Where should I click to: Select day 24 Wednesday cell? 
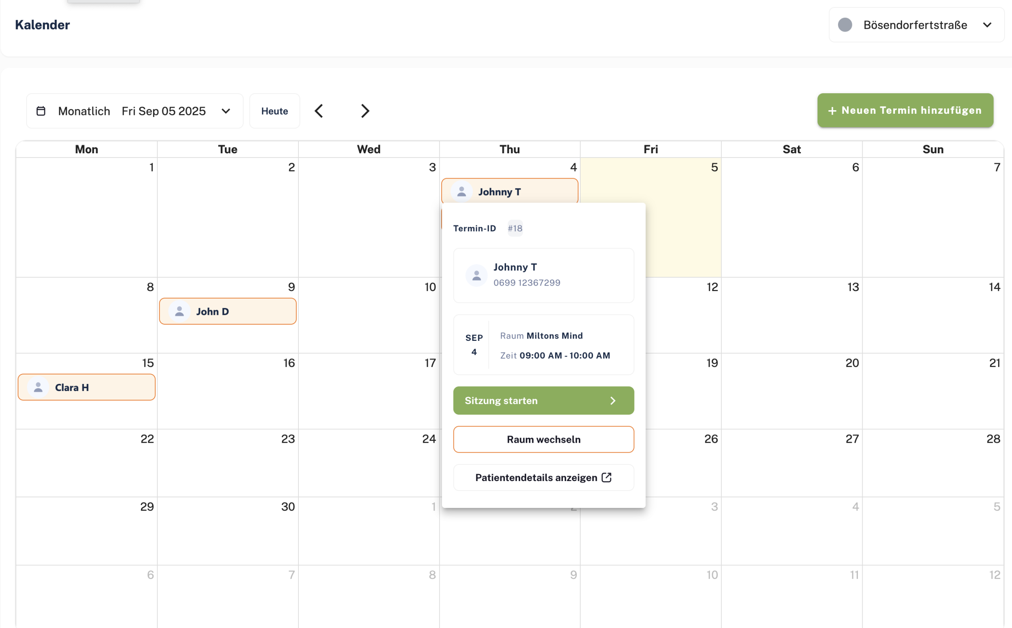click(369, 463)
